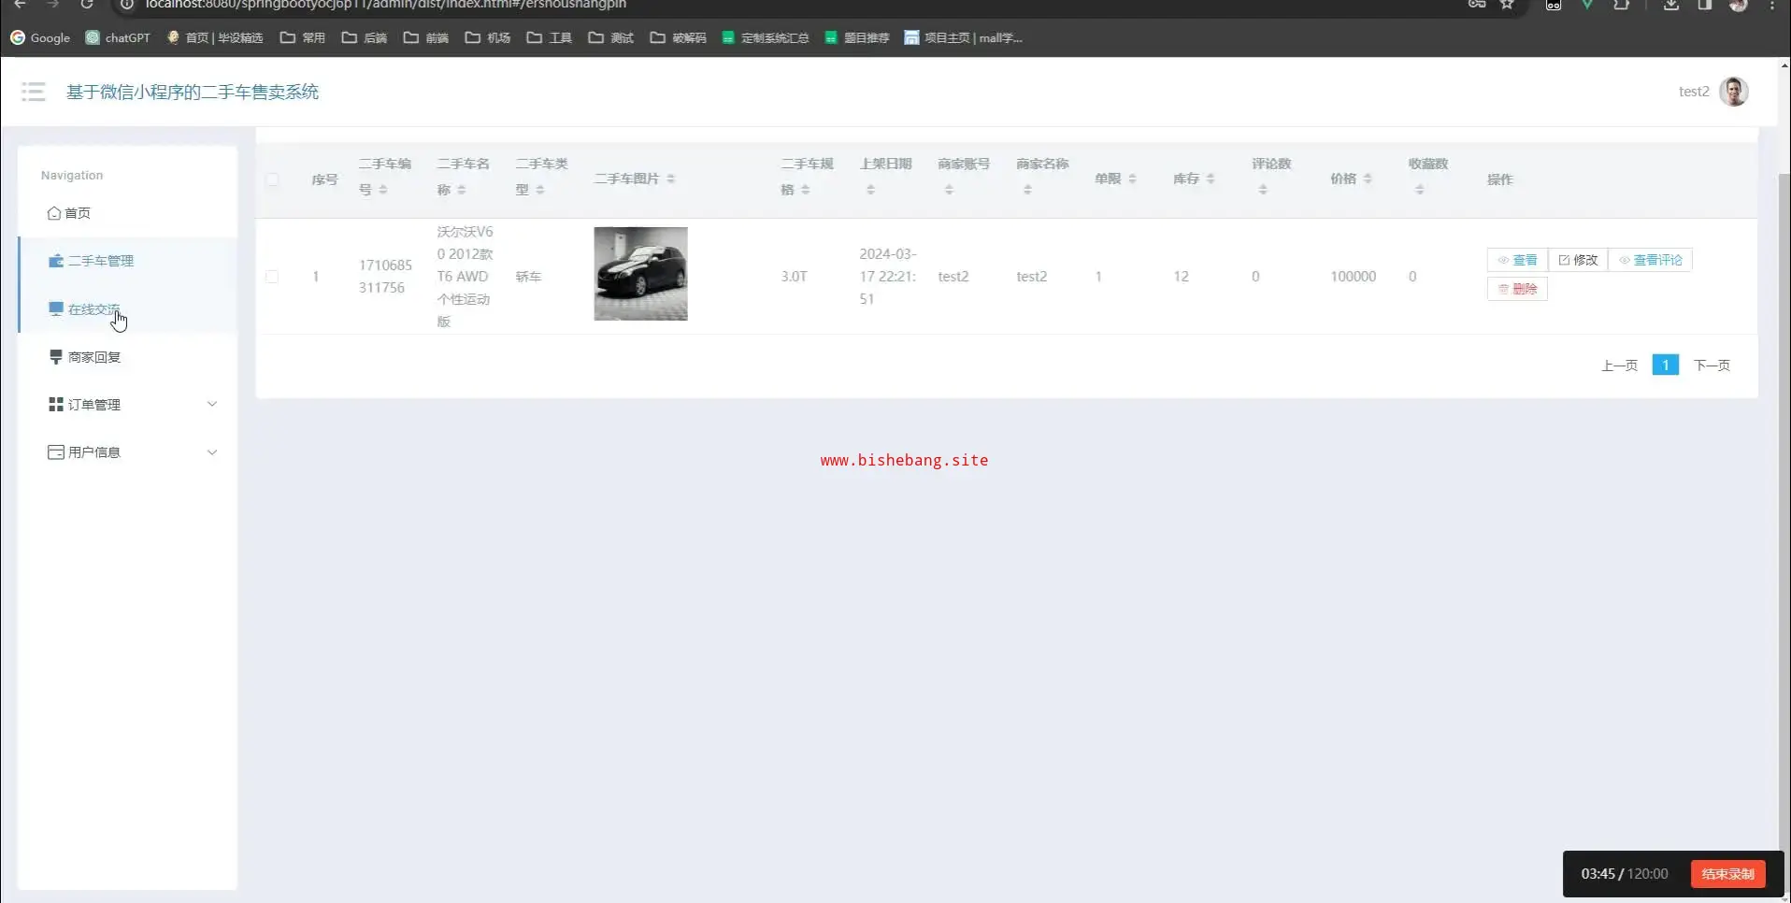Open the 测试 bookmarks folder

pyautogui.click(x=611, y=37)
